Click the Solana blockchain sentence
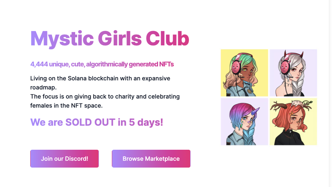 [100, 83]
